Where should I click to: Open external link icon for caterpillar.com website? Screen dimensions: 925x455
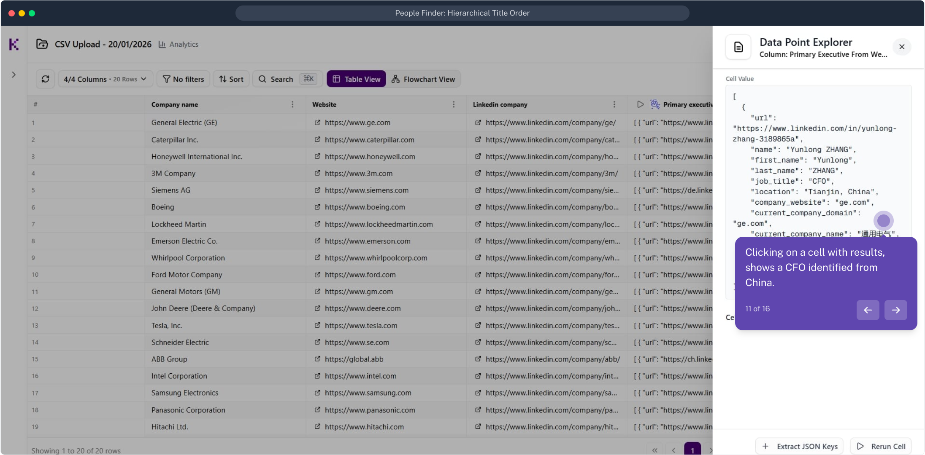[317, 139]
